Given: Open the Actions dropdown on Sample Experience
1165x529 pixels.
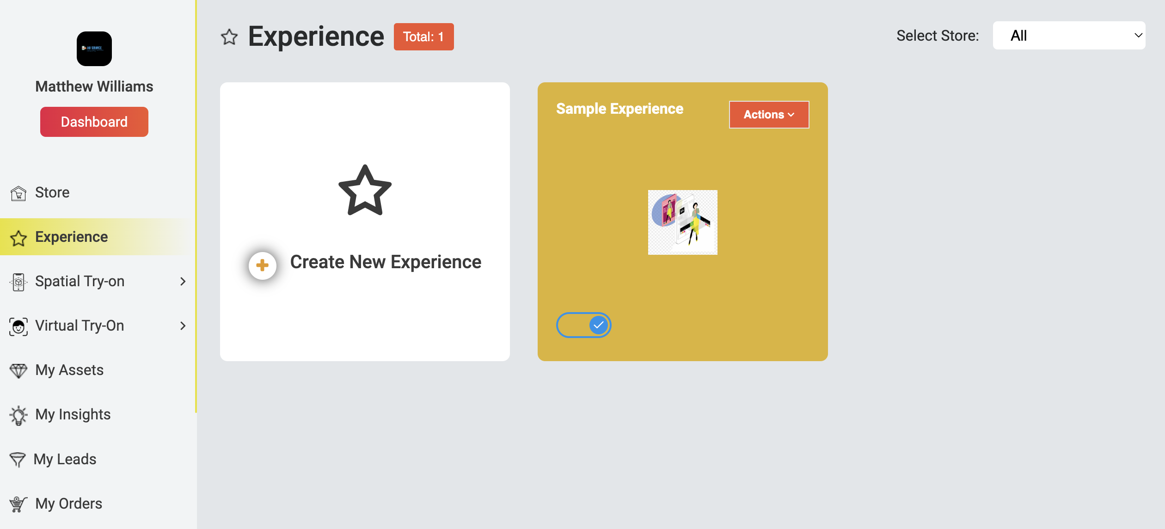Looking at the screenshot, I should pyautogui.click(x=769, y=115).
